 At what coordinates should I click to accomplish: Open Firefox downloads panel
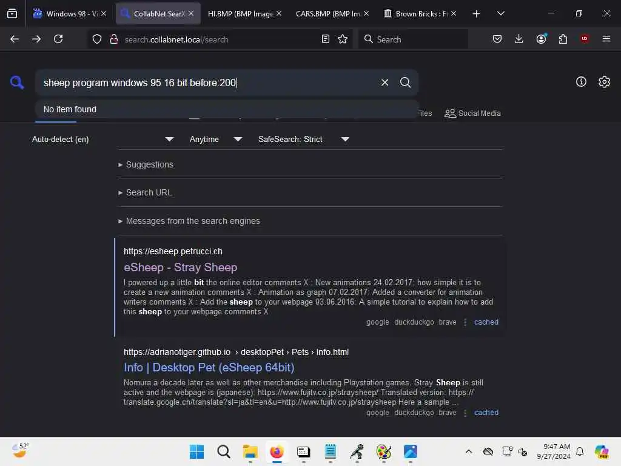[x=519, y=39]
